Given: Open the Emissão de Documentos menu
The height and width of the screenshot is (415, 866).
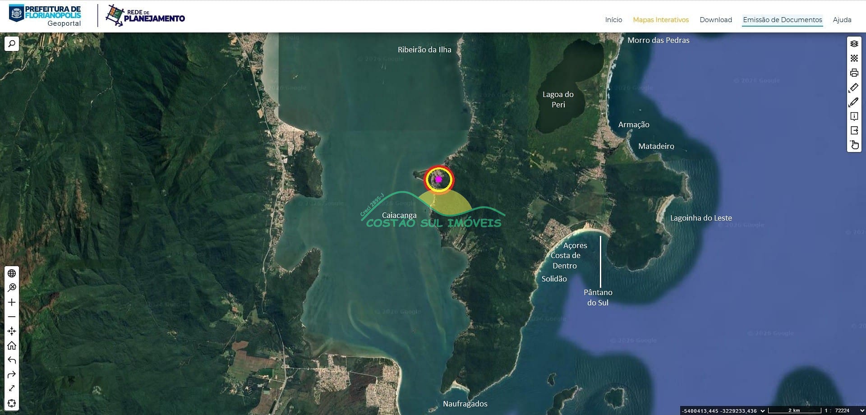Looking at the screenshot, I should tap(782, 20).
